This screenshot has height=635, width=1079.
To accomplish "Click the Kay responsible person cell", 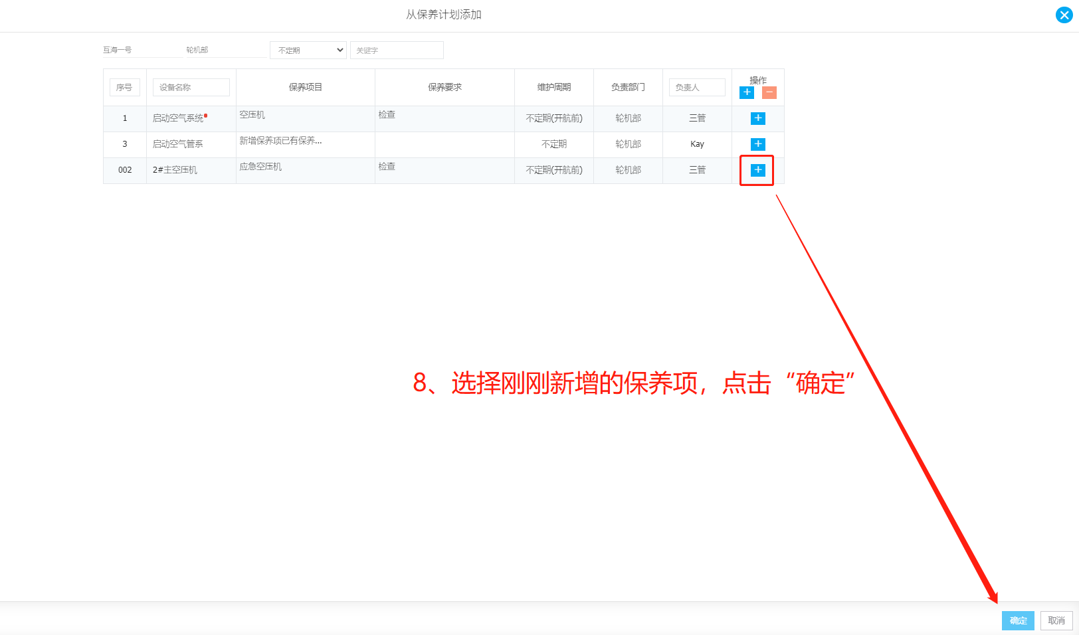I will tap(697, 144).
